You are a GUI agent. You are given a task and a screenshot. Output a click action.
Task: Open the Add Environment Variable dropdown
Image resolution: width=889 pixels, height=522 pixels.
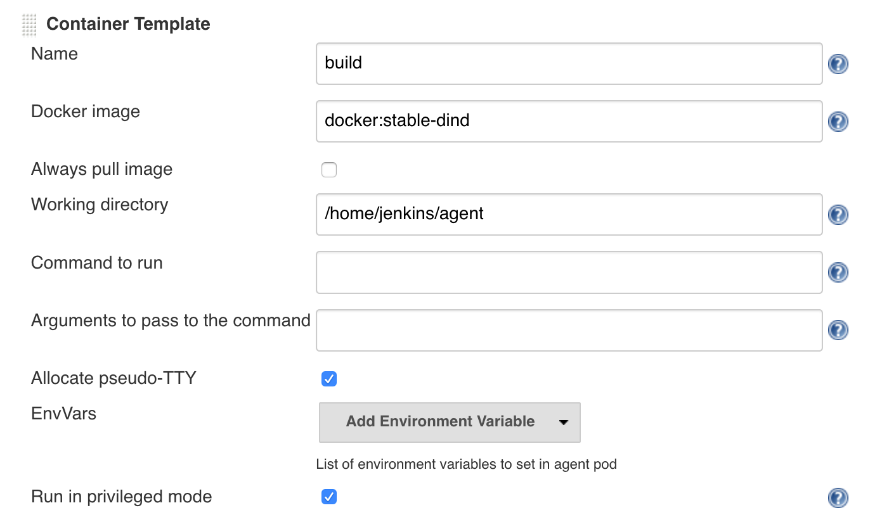[450, 422]
